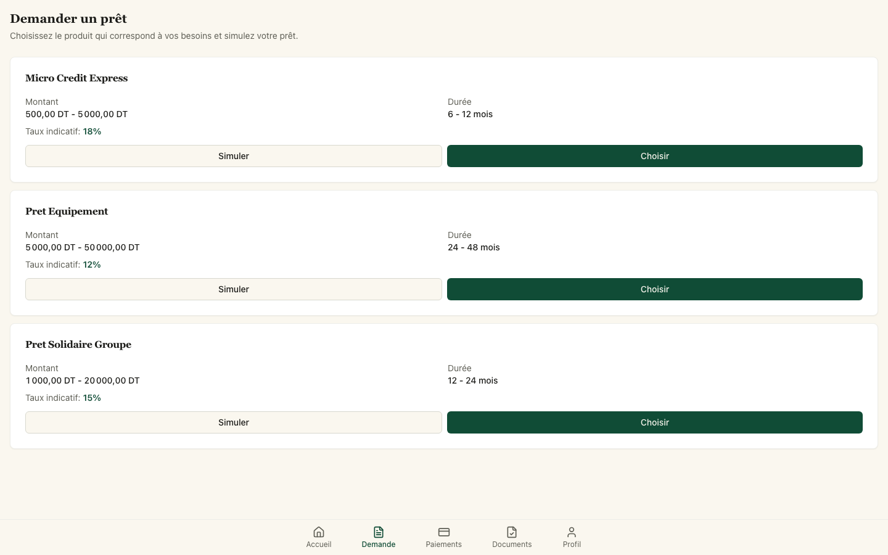888x555 pixels.
Task: Simulate the Pret Solidaire Groupe loan
Action: click(234, 422)
